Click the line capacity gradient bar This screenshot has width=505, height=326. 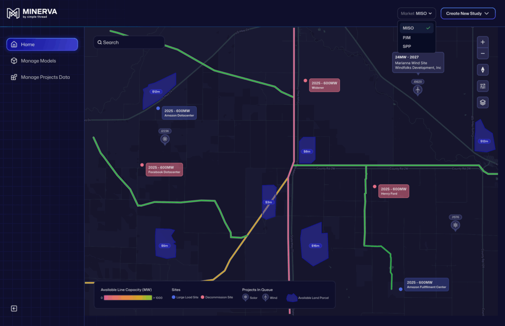point(128,298)
